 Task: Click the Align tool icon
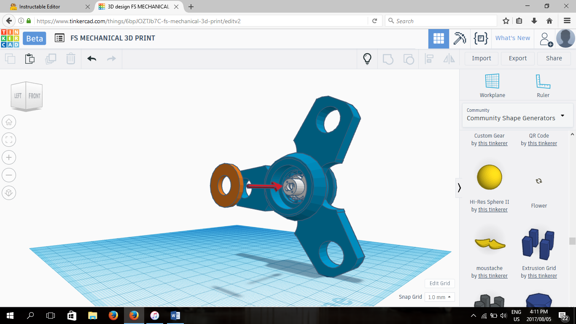429,59
